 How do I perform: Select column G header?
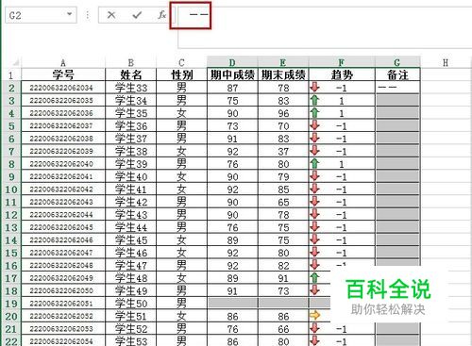pos(397,62)
